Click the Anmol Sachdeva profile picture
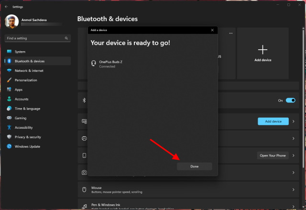306x210 pixels. [x=11, y=22]
